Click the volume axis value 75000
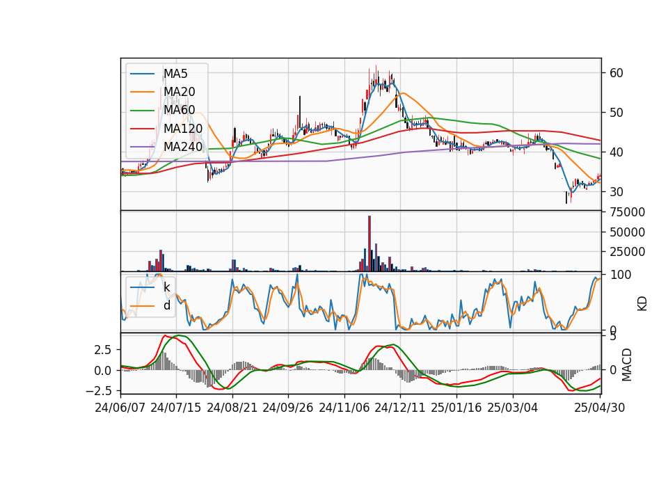 [x=628, y=212]
